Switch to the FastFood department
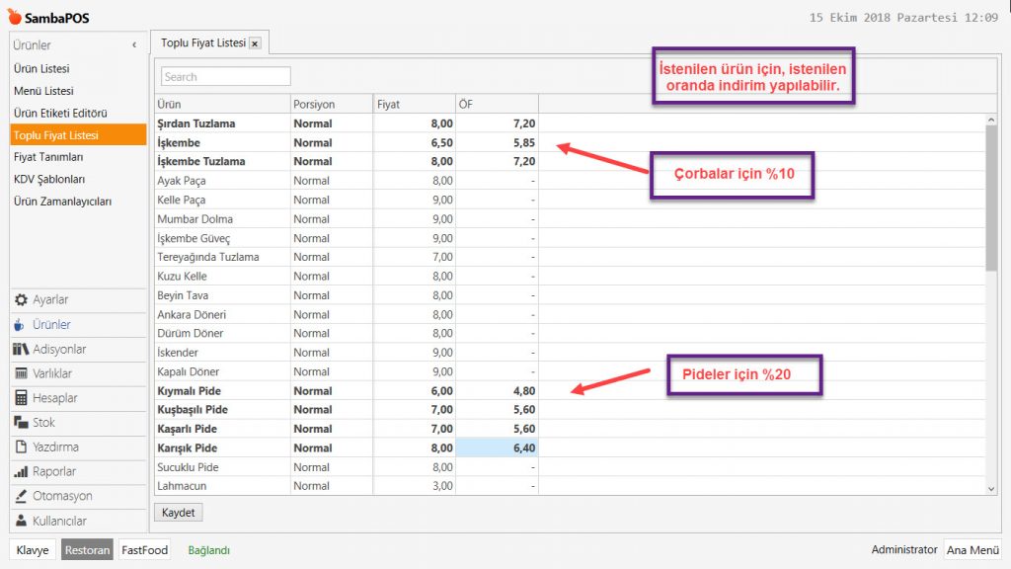The height and width of the screenshot is (569, 1011). click(144, 550)
